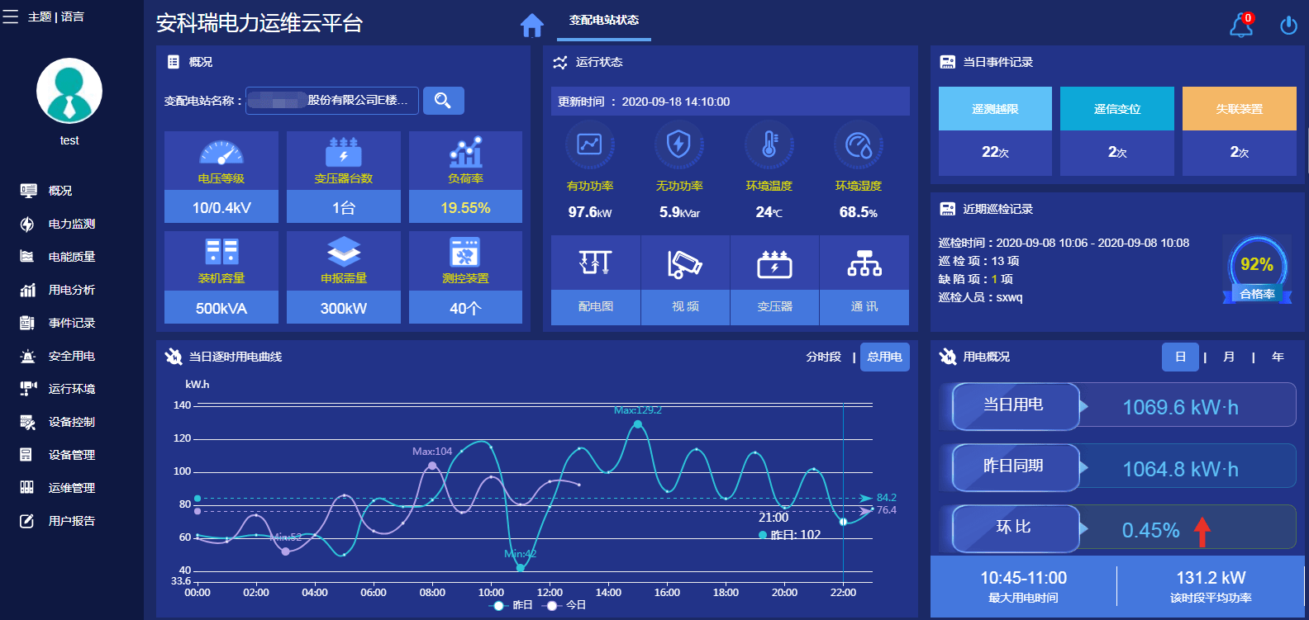This screenshot has height=620, width=1309.
Task: Click the 失联装置 event card
Action: tap(1240, 131)
